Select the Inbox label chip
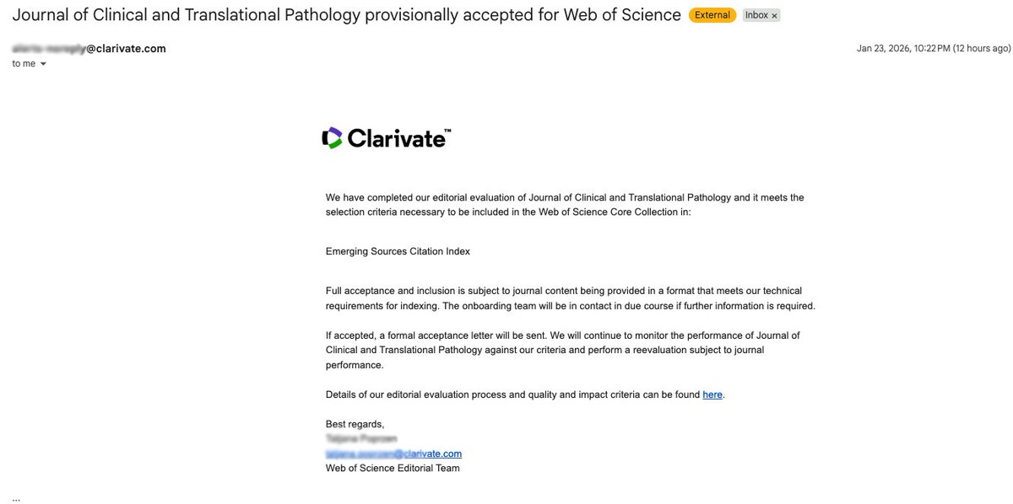Image resolution: width=1013 pixels, height=504 pixels. tap(761, 15)
